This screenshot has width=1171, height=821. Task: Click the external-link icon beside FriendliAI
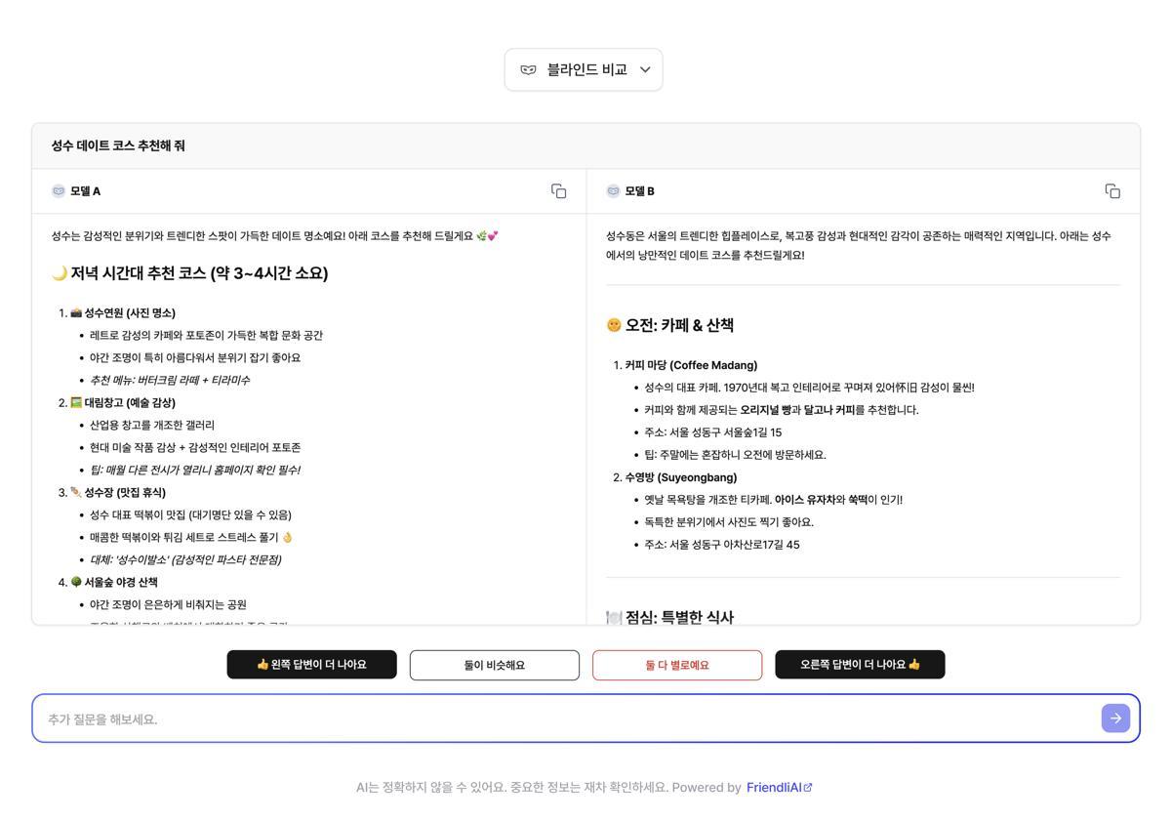[x=808, y=786]
